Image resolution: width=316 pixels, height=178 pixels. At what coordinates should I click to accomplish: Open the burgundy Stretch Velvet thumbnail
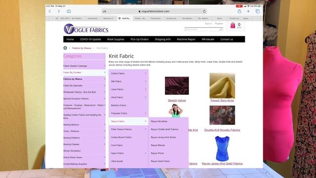pyautogui.click(x=177, y=86)
